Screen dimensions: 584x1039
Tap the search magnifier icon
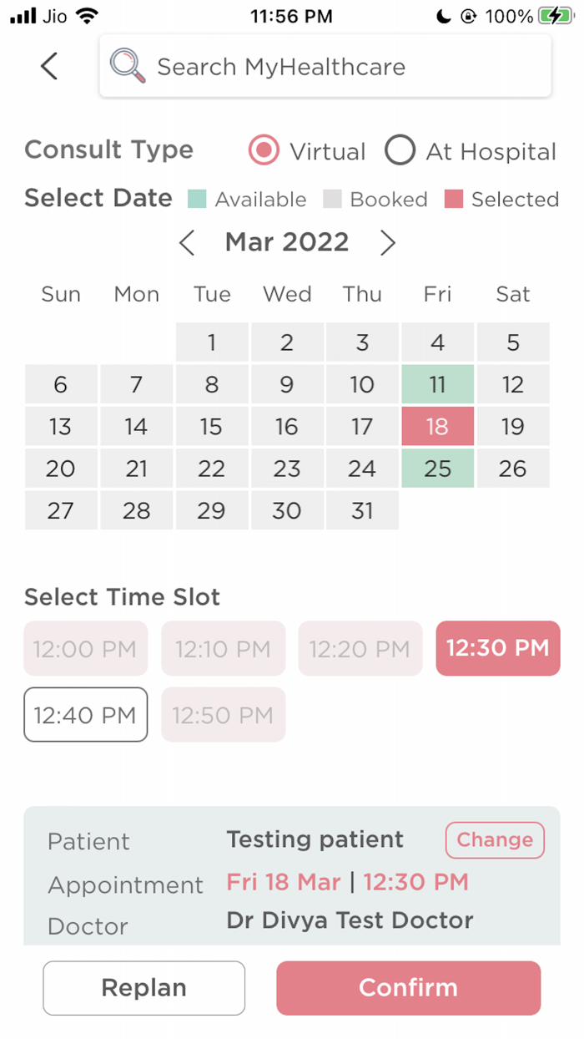pyautogui.click(x=126, y=66)
